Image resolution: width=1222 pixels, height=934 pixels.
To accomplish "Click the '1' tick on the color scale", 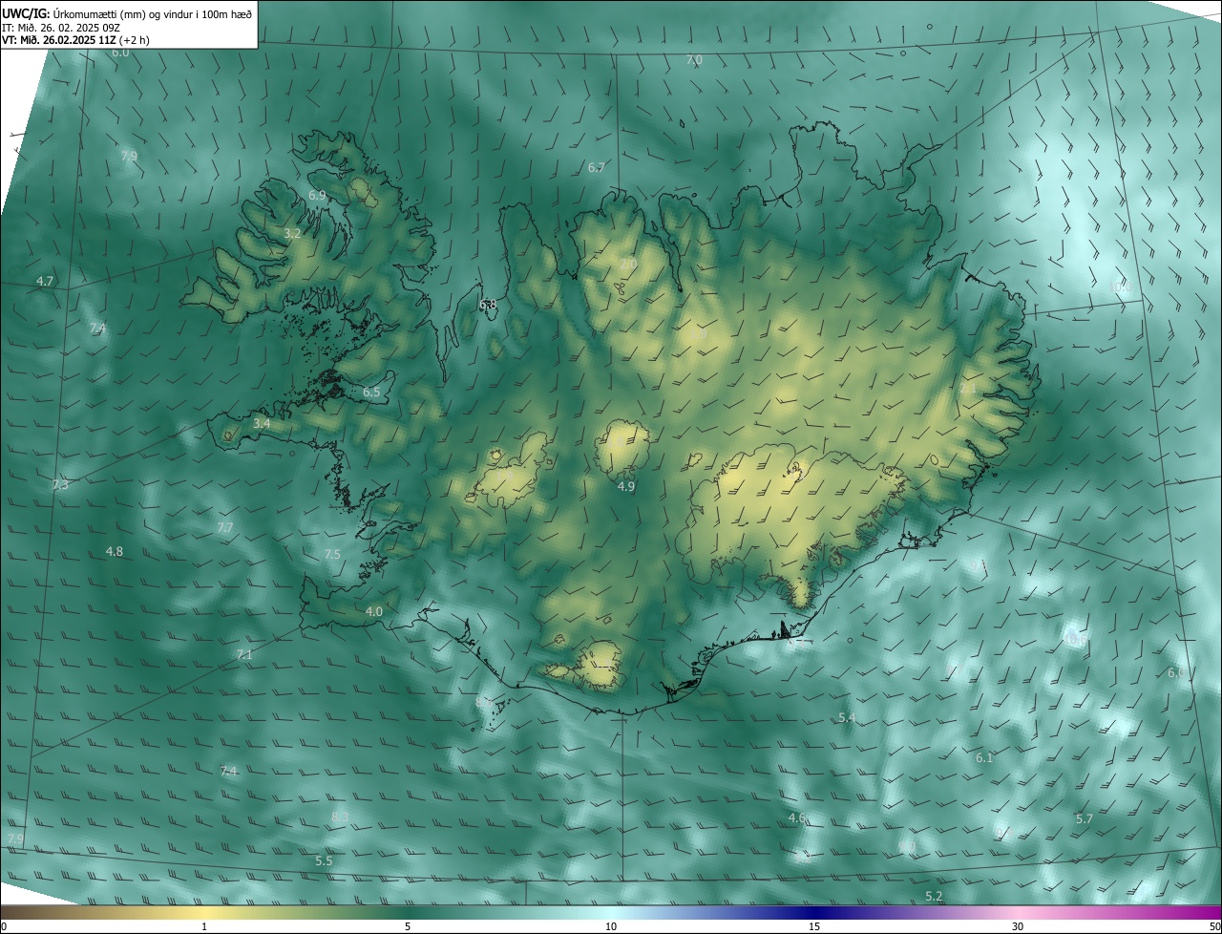I will (204, 926).
